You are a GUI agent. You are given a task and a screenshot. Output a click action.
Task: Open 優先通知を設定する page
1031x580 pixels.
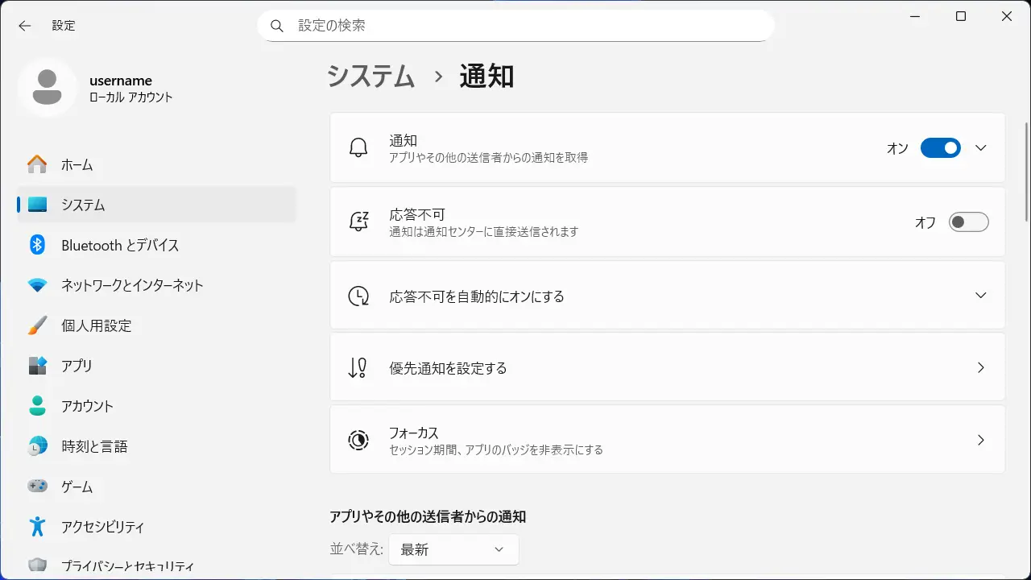tap(667, 367)
